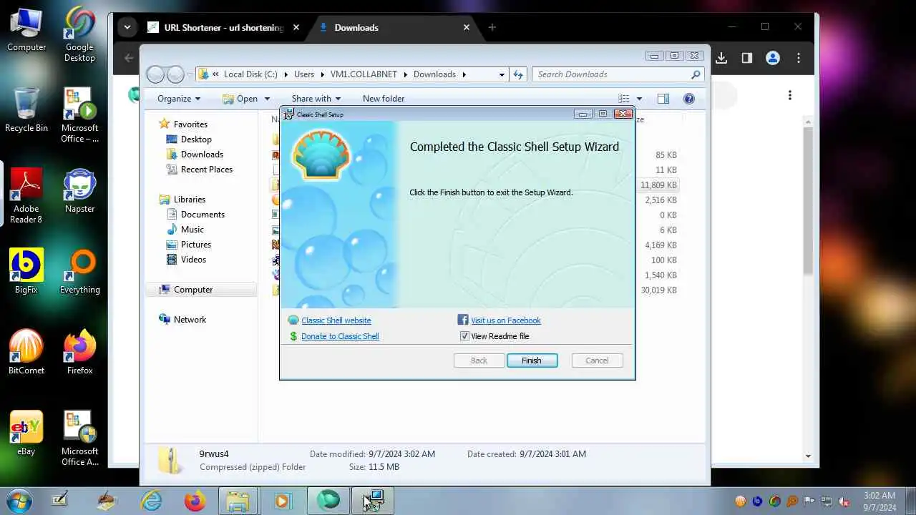Screen dimensions: 916x515
Task: Click the Facebook icon in the wizard
Action: coord(463,320)
